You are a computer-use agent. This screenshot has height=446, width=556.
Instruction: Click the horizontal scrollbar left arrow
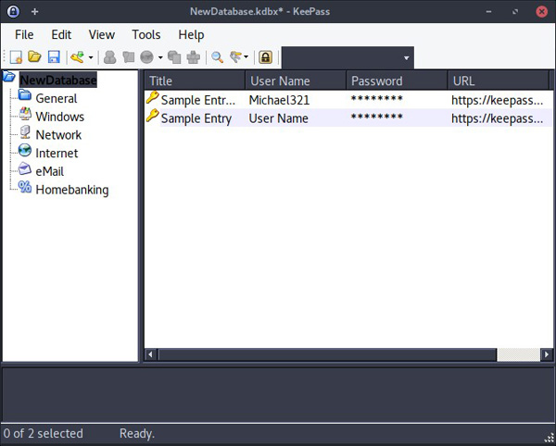point(150,354)
